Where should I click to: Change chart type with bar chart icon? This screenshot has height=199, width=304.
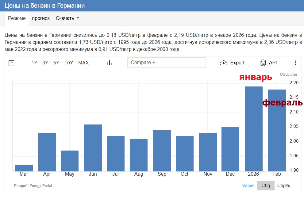[110, 63]
